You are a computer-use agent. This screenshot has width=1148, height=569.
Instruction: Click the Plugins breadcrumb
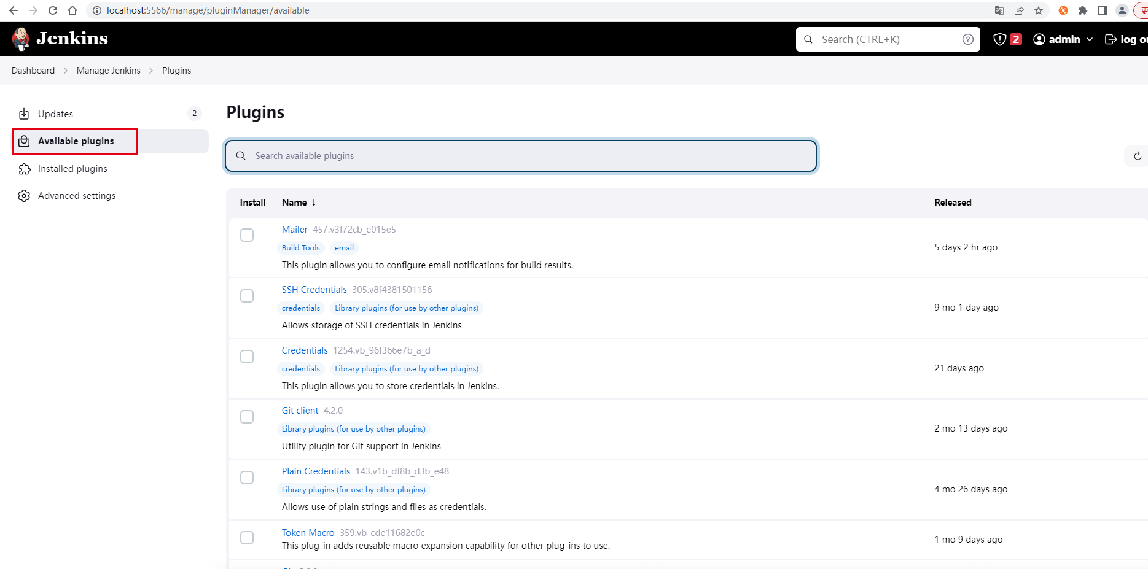[177, 71]
